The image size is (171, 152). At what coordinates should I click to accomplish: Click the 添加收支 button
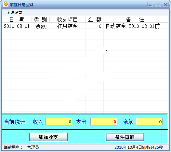48,137
